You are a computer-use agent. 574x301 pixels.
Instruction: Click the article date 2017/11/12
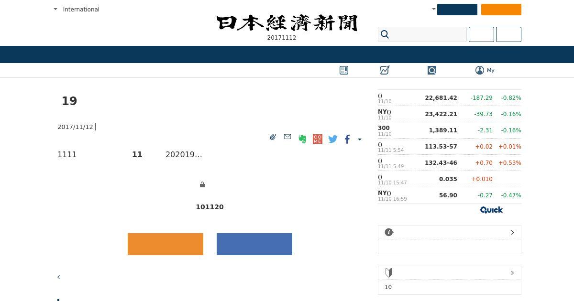tap(75, 127)
